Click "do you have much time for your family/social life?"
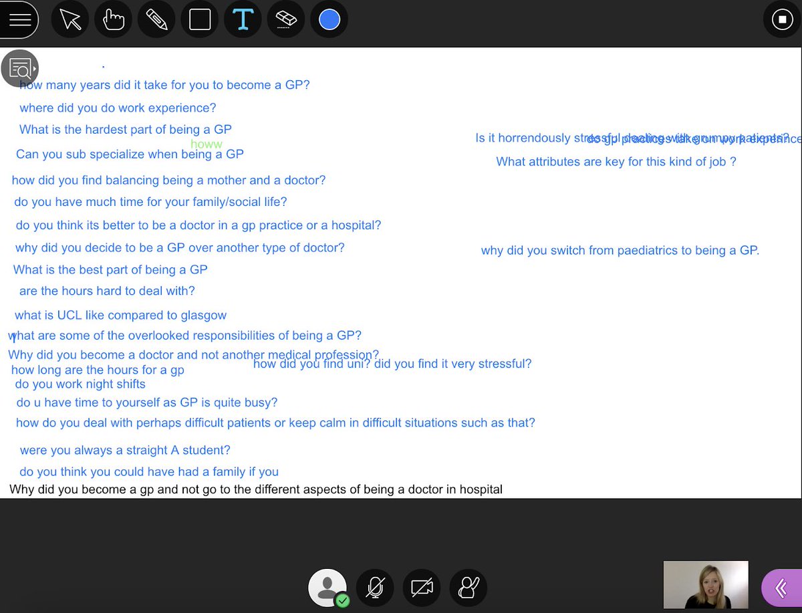This screenshot has width=802, height=613. pyautogui.click(x=150, y=201)
